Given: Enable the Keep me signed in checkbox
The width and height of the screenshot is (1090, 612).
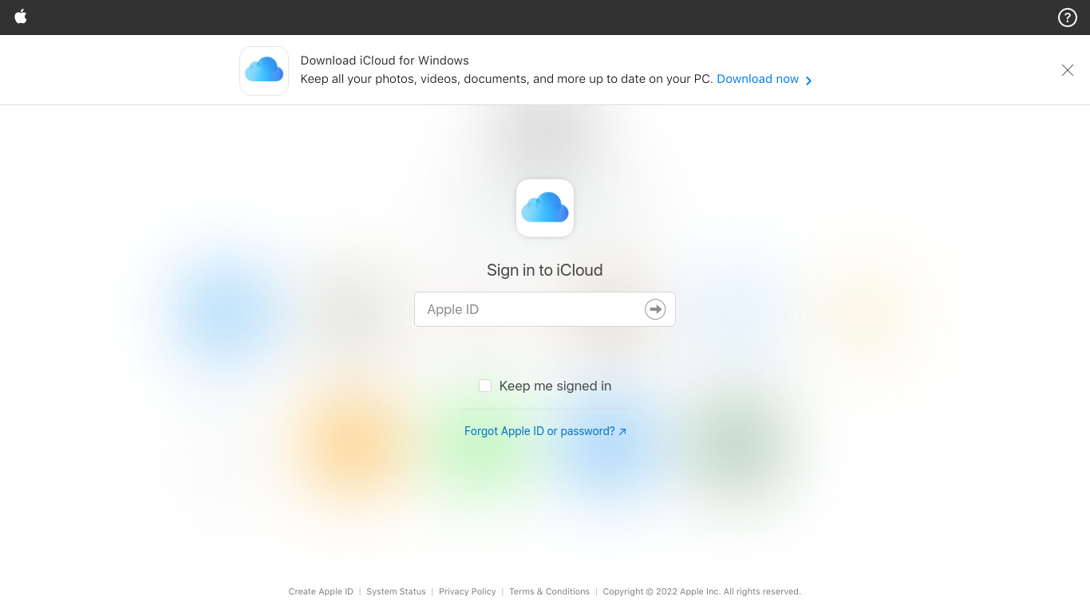Looking at the screenshot, I should (485, 386).
